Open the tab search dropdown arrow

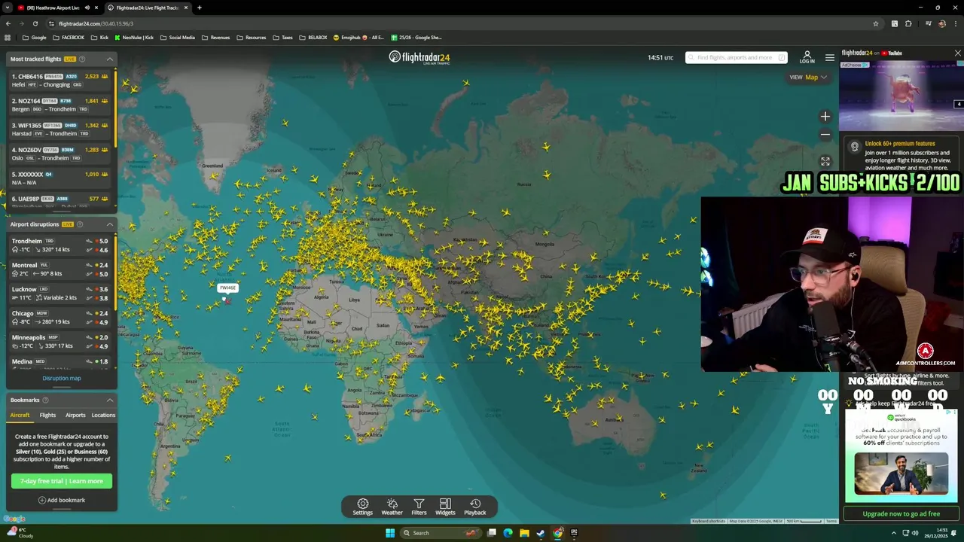pyautogui.click(x=8, y=8)
